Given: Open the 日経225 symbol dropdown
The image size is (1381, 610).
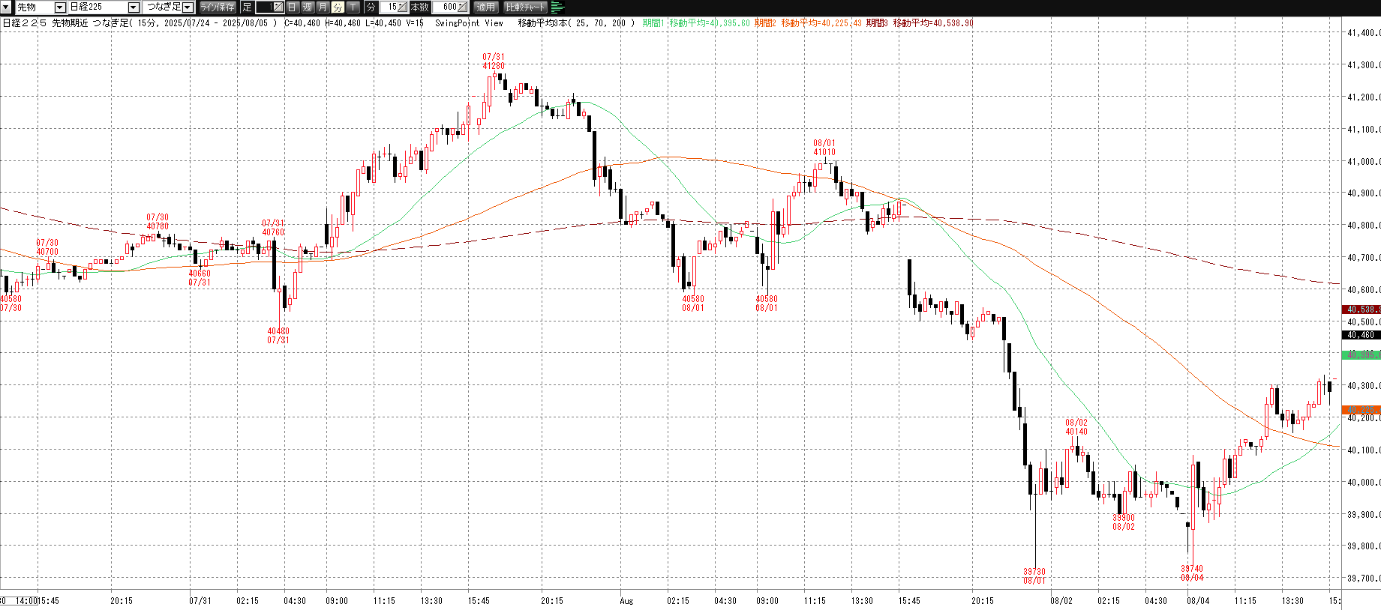Looking at the screenshot, I should [134, 7].
